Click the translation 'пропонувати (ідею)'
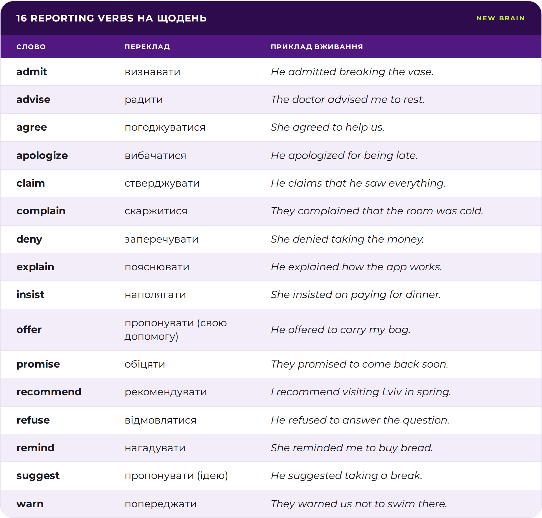 click(x=176, y=476)
